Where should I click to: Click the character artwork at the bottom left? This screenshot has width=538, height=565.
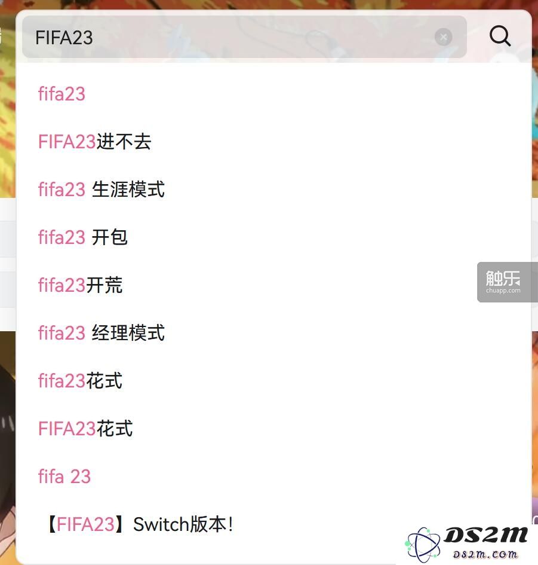click(8, 447)
